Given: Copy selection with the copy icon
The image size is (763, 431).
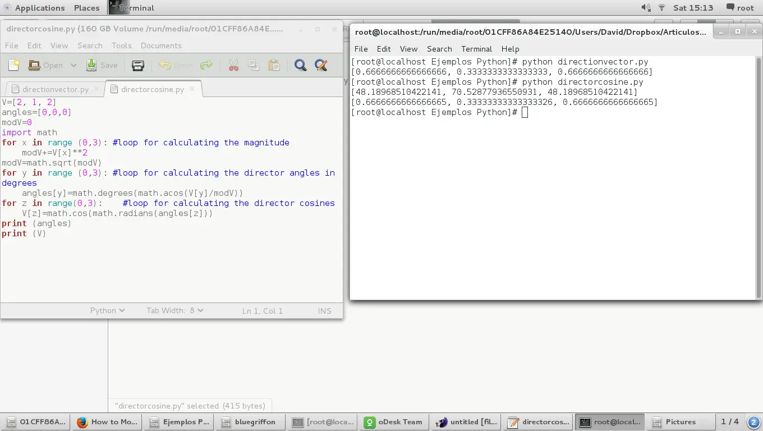Looking at the screenshot, I should coord(254,65).
